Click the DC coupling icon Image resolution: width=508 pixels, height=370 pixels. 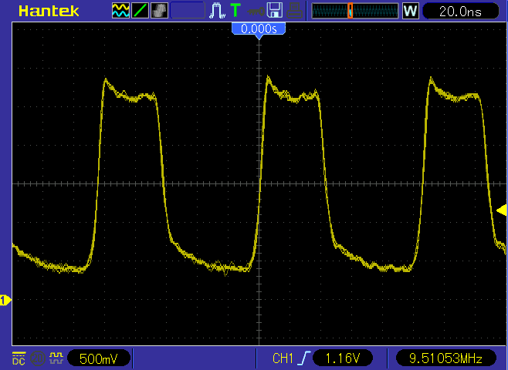coord(19,358)
